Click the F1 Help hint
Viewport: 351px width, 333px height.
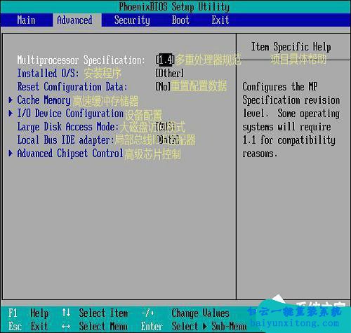(28, 313)
